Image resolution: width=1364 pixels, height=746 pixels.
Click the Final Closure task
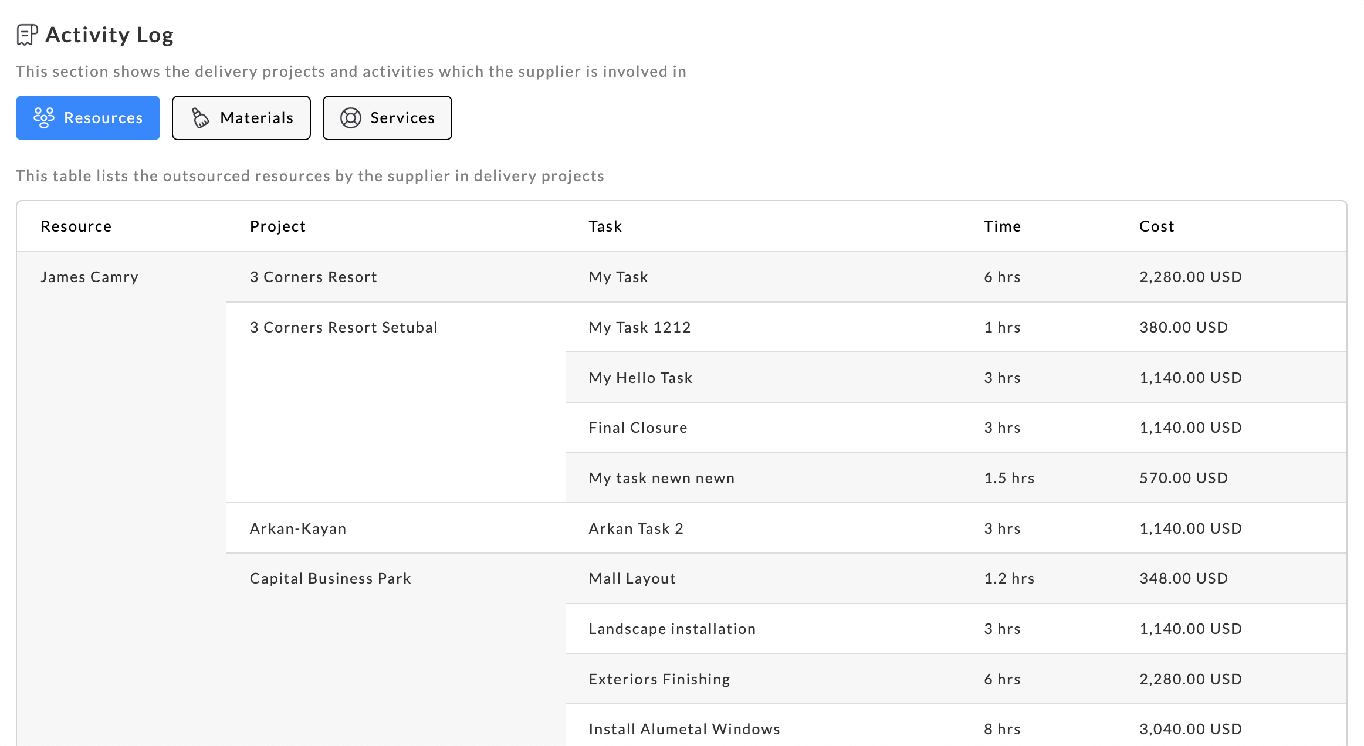(638, 428)
